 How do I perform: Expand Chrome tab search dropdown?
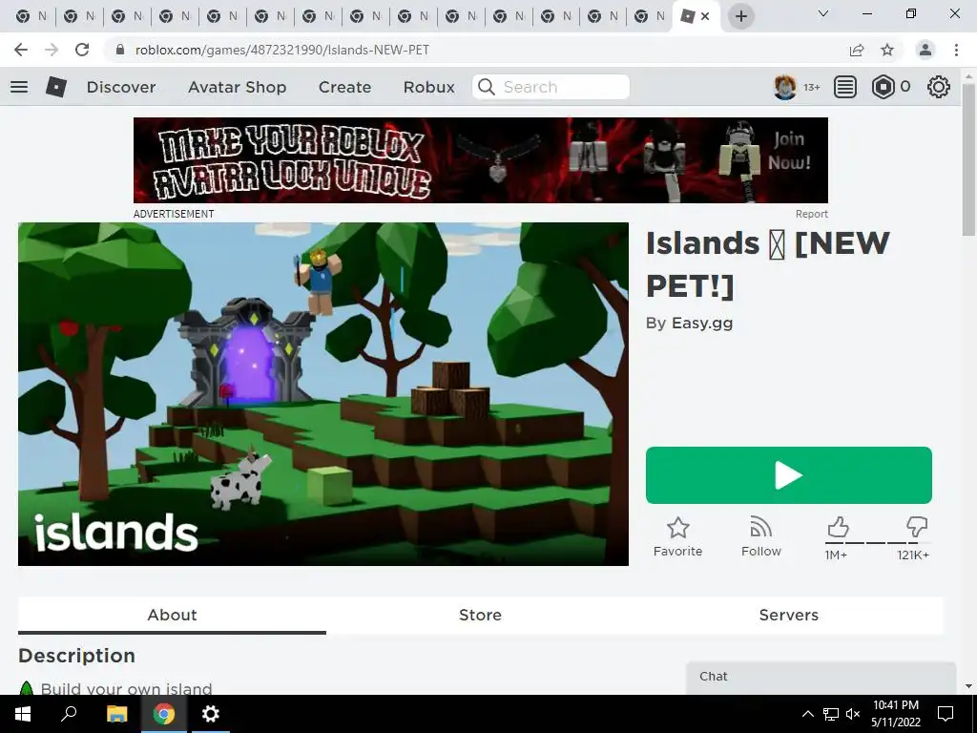pos(823,13)
